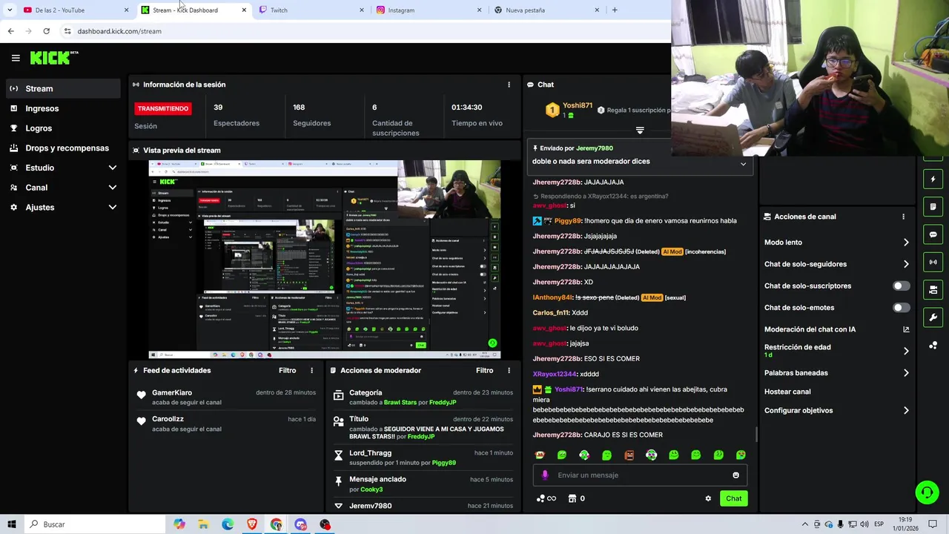Open Brawl Stars category link

coord(400,403)
